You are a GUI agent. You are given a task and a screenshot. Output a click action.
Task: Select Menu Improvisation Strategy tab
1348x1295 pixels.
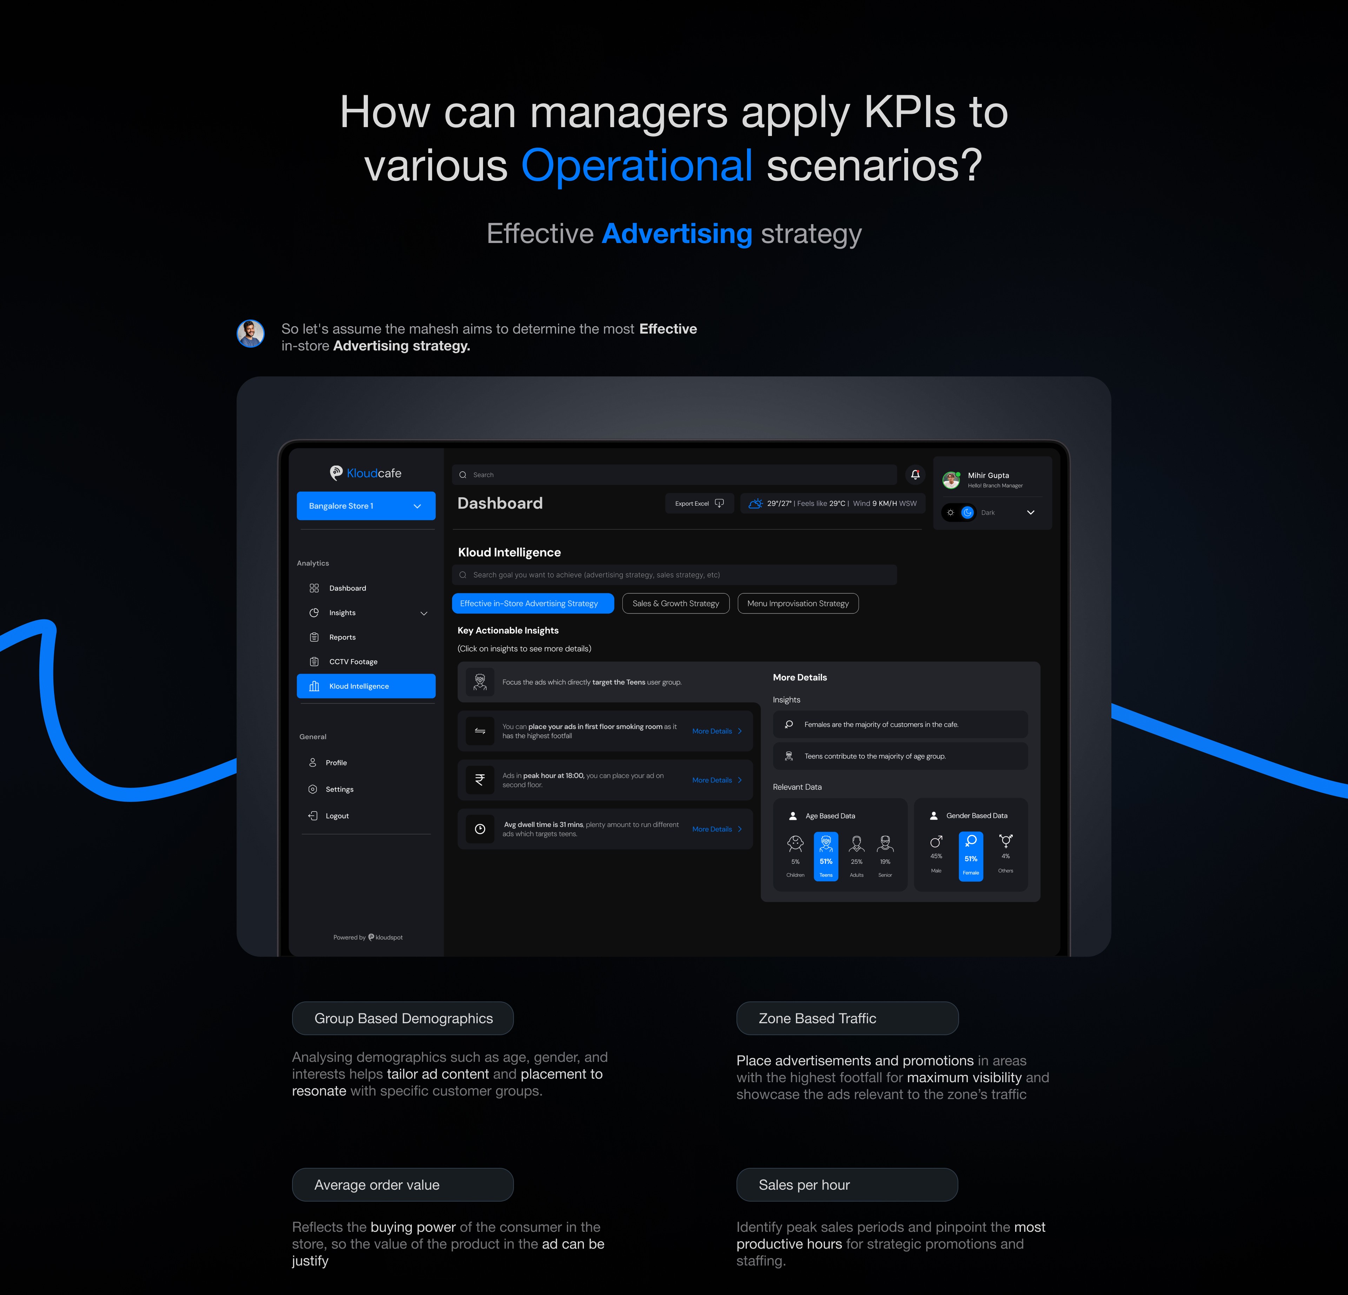point(798,604)
